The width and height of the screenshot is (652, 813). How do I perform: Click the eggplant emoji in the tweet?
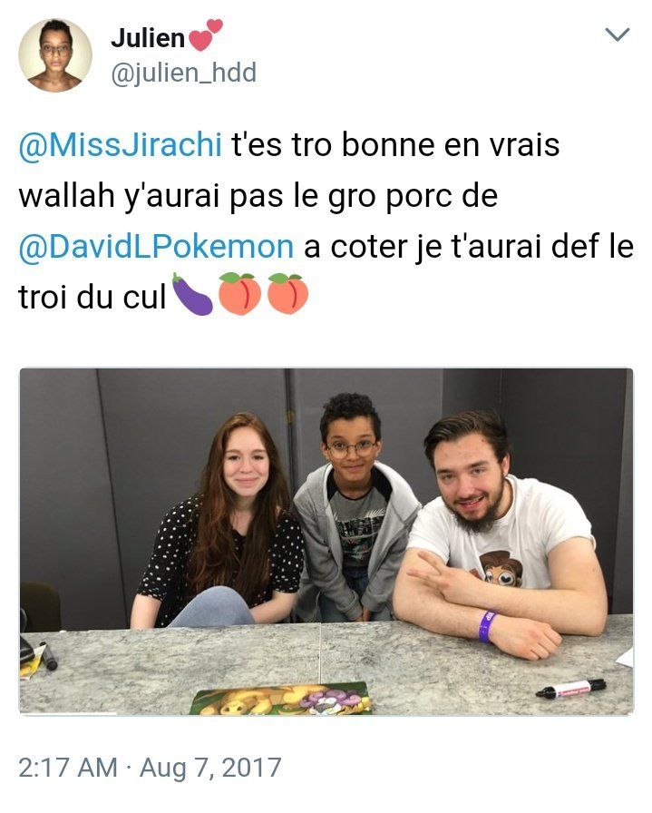pyautogui.click(x=191, y=294)
